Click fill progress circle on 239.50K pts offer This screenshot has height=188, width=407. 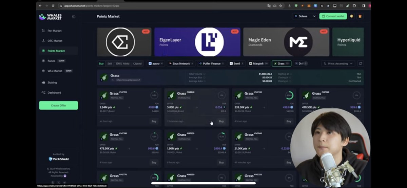(x=289, y=95)
